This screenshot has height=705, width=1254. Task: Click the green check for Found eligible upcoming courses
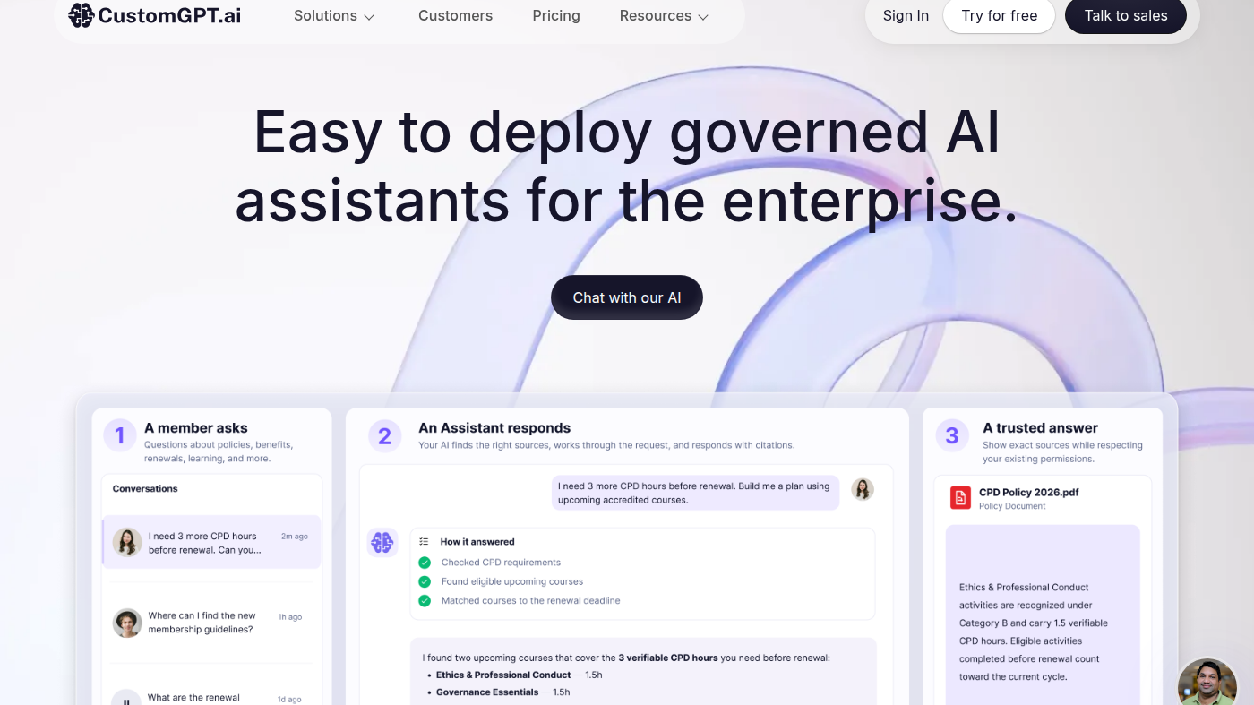click(425, 581)
